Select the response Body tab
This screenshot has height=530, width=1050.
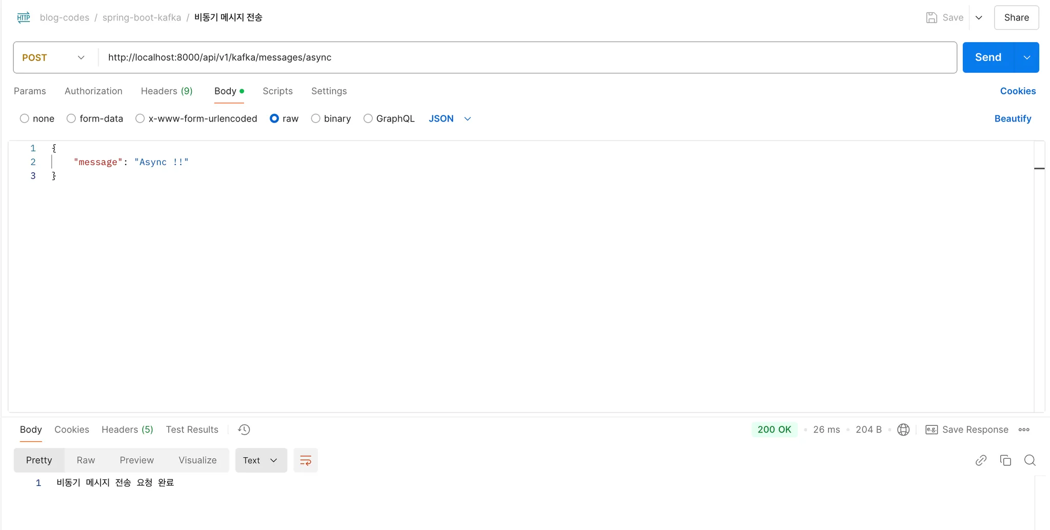click(x=31, y=429)
